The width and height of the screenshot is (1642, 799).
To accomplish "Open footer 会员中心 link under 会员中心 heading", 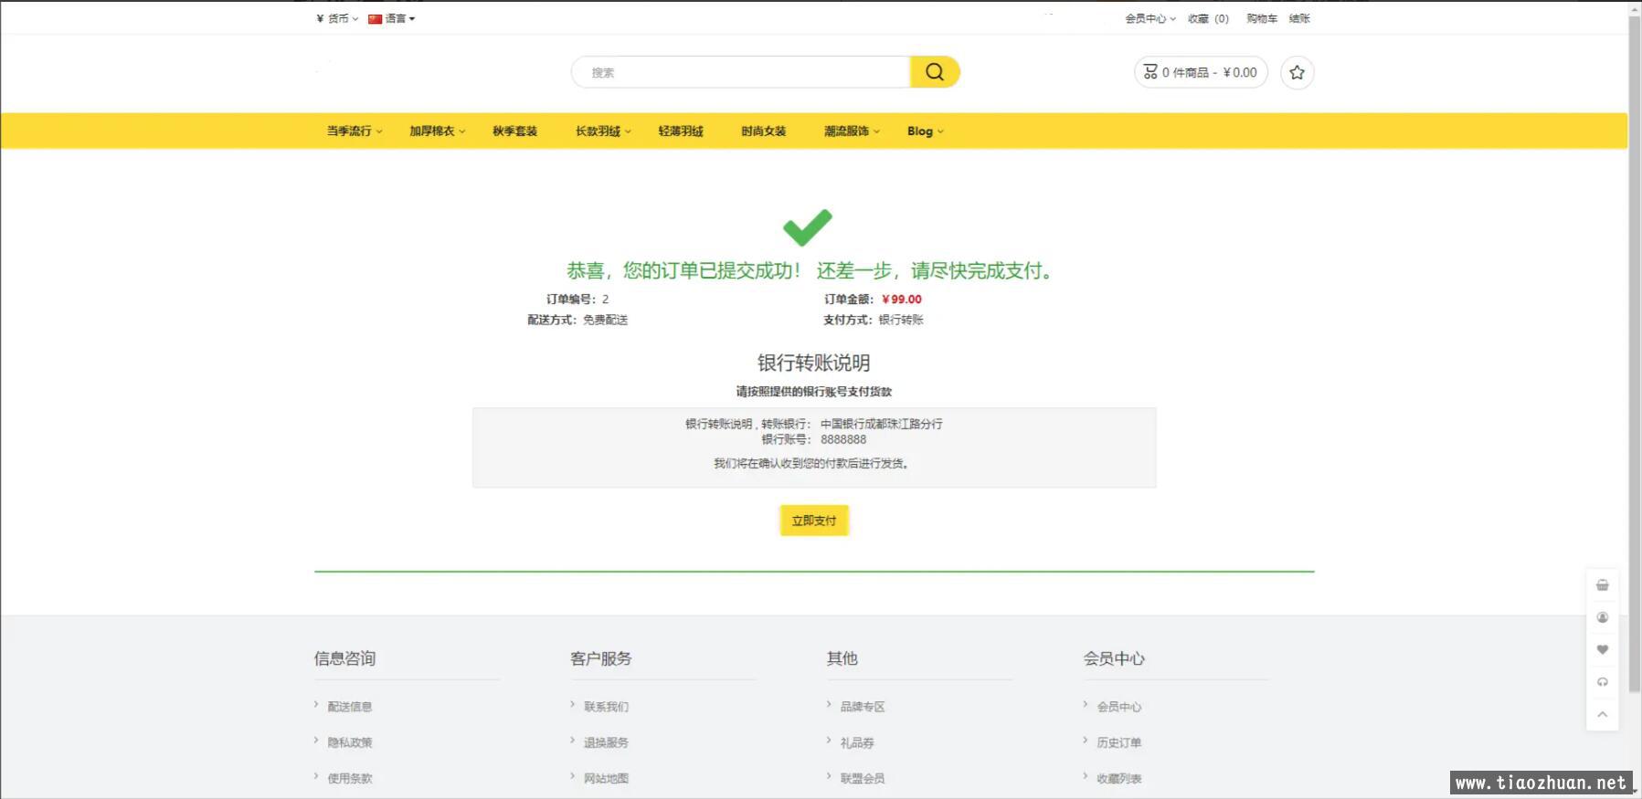I will (x=1119, y=707).
